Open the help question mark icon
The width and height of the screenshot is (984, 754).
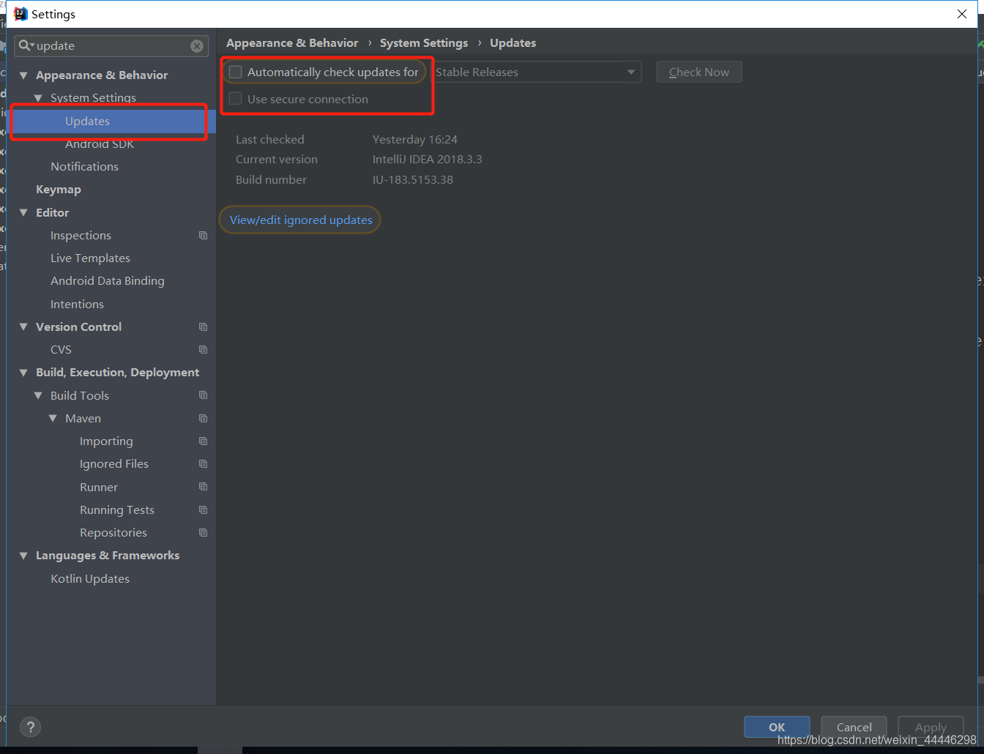30,727
